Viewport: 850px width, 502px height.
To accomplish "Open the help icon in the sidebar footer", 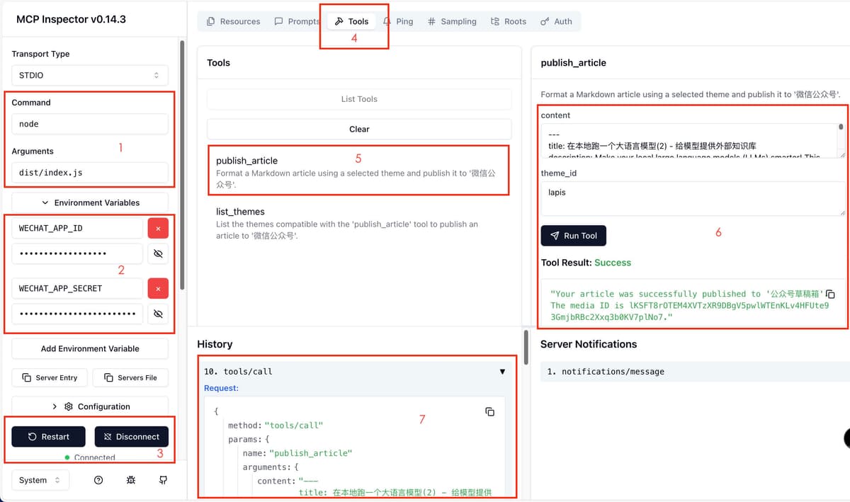I will [98, 480].
